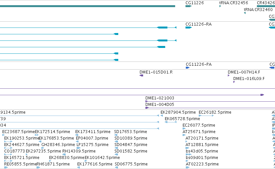The height and width of the screenshot is (169, 275).
Task: Click the DME1-004D05 feature label
Action: [160, 105]
